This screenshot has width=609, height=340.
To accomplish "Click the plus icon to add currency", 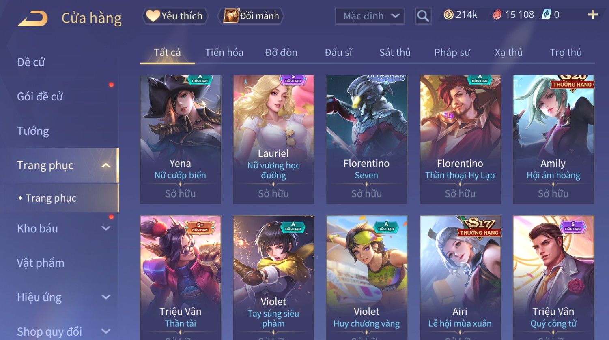I will [593, 15].
